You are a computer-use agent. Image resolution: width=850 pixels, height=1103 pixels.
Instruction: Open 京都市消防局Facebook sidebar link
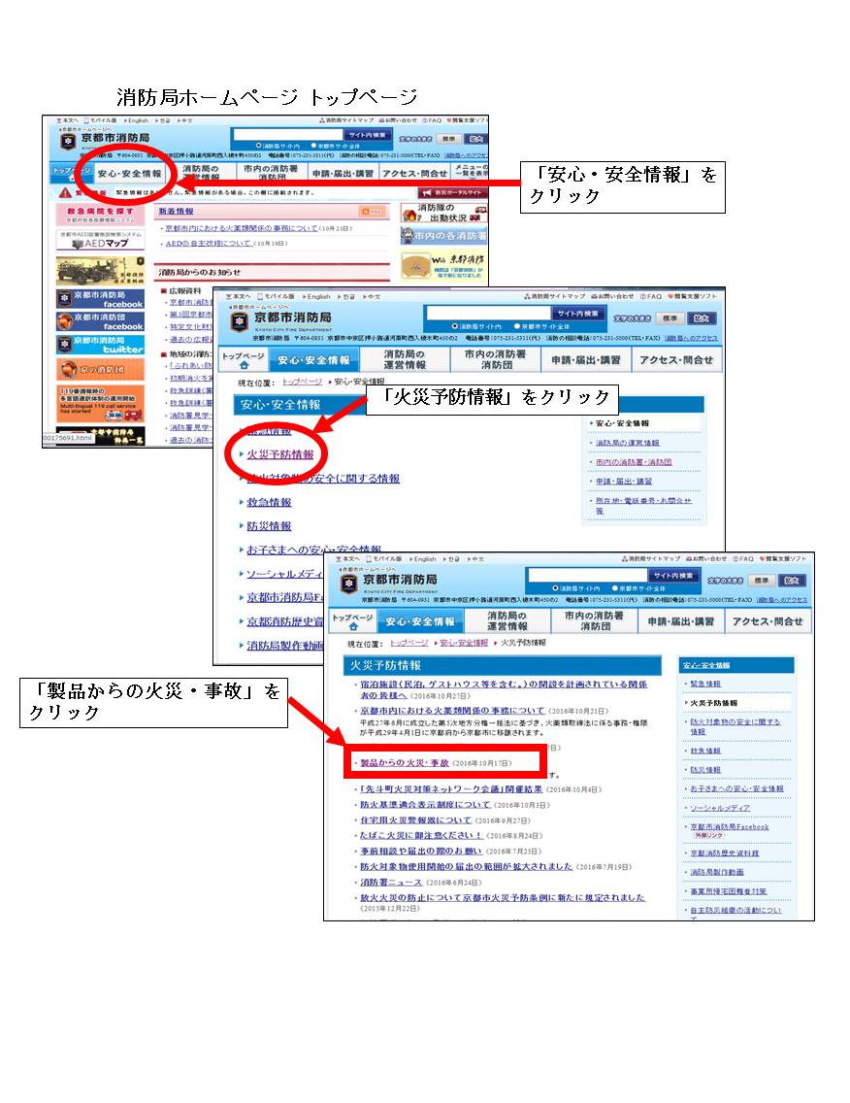[x=729, y=826]
